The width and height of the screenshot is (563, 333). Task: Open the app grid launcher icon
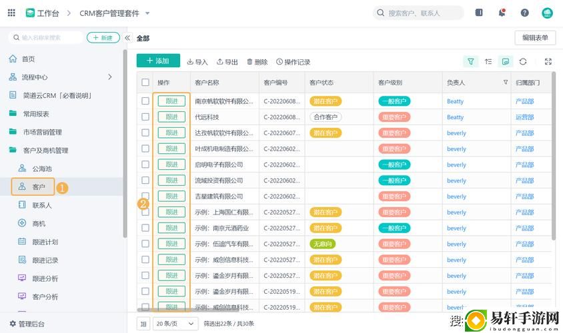click(11, 13)
